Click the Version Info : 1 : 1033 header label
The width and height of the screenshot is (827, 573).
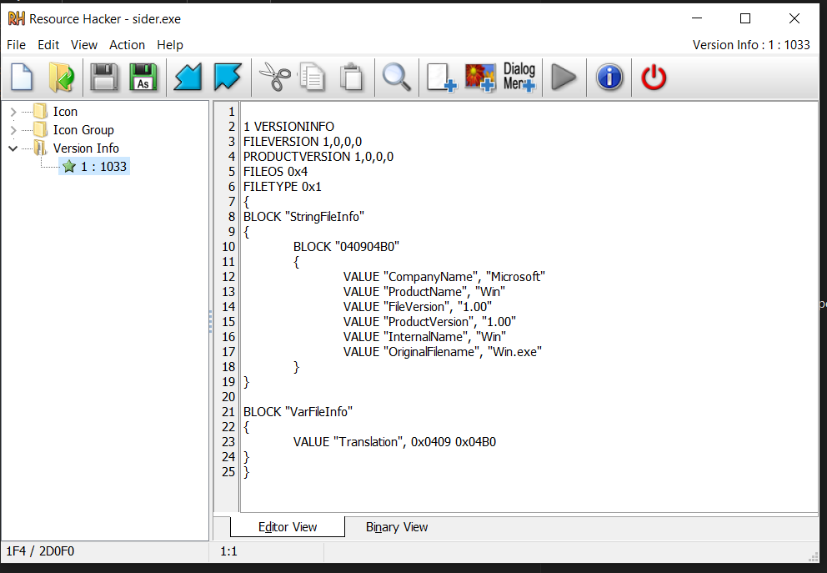coord(751,45)
